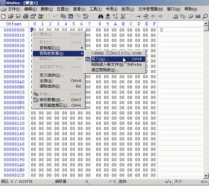Click the Replace text toolbar icon
The image size is (209, 186).
pyautogui.click(x=116, y=17)
